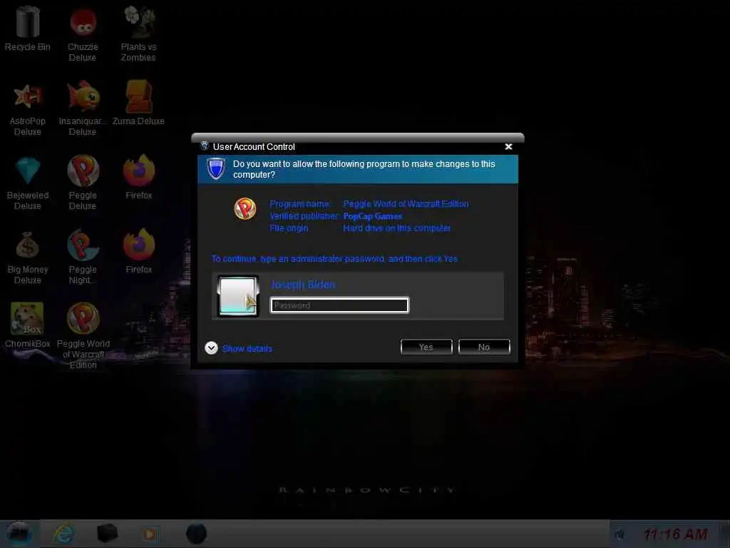This screenshot has width=730, height=548.
Task: Decline with the No button
Action: pos(484,347)
